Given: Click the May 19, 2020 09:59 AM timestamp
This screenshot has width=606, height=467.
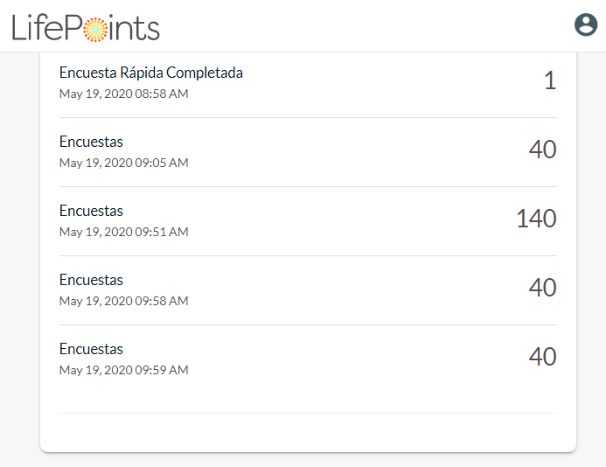Looking at the screenshot, I should (x=123, y=370).
